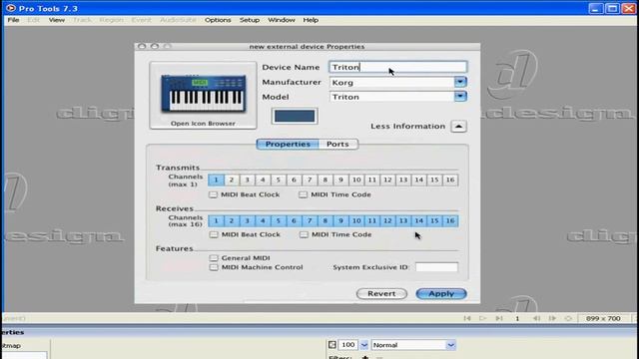This screenshot has width=639, height=359.
Task: Click the 899 x 700 size readout
Action: [x=603, y=318]
